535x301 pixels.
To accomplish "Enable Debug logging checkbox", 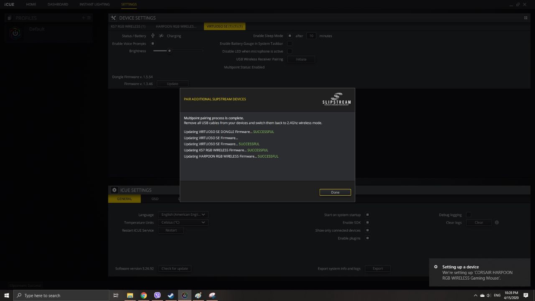I will pos(469,215).
